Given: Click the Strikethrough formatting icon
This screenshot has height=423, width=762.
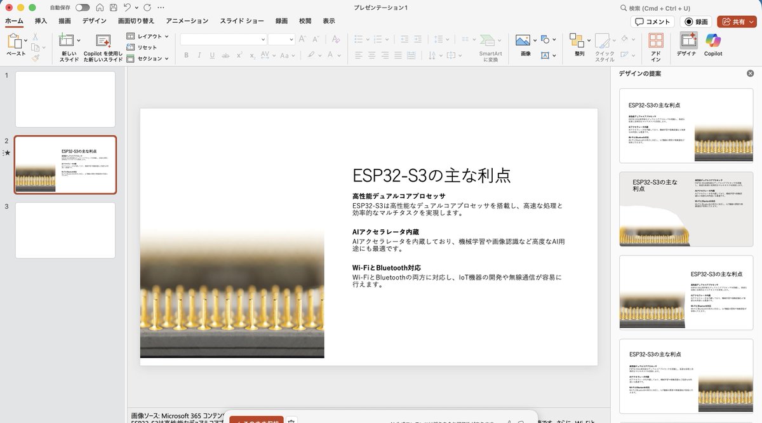Looking at the screenshot, I should (x=225, y=55).
